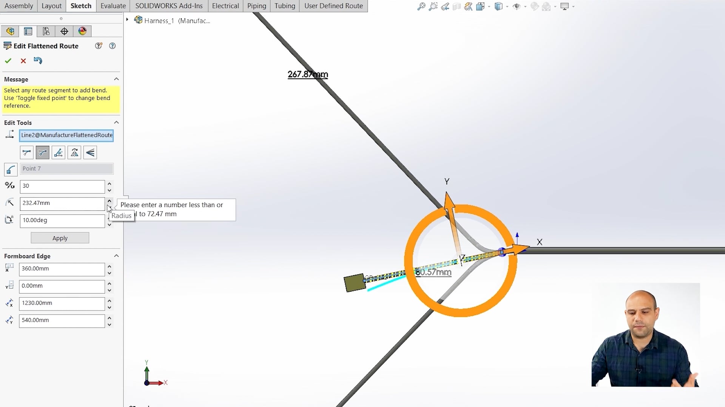This screenshot has width=725, height=407.
Task: Click inside the 10.00deg angle field
Action: [x=62, y=220]
